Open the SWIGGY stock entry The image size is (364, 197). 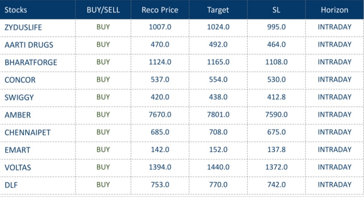pos(19,97)
